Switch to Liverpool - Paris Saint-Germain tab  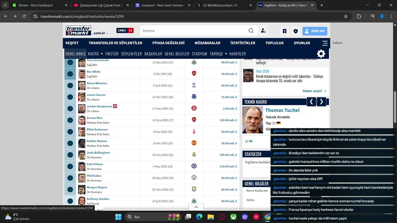[x=163, y=5]
